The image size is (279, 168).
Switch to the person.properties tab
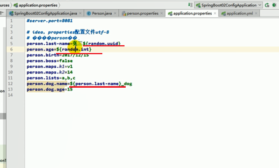point(142,13)
